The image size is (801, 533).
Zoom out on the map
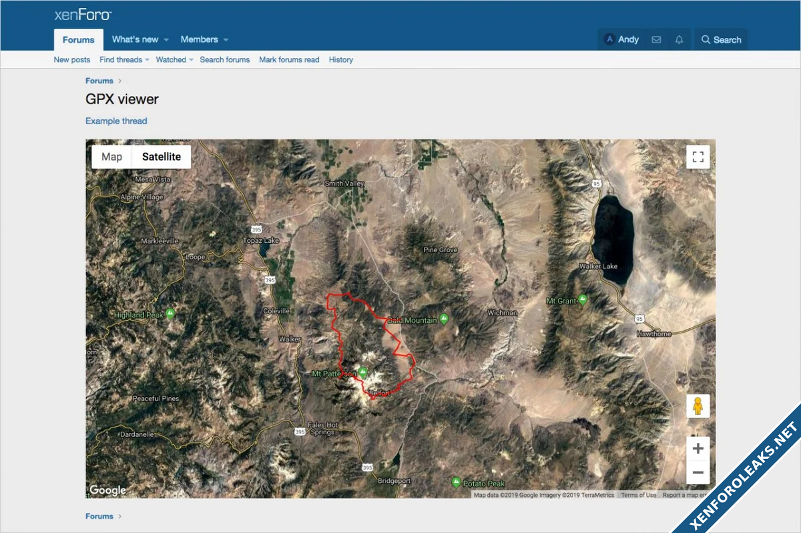(x=698, y=473)
